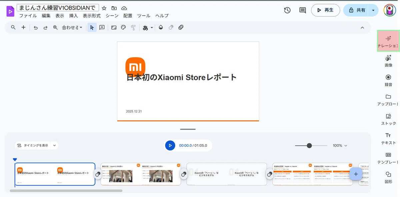400x197 pixels.
Task: Click the blue playhead marker
Action: click(x=15, y=160)
